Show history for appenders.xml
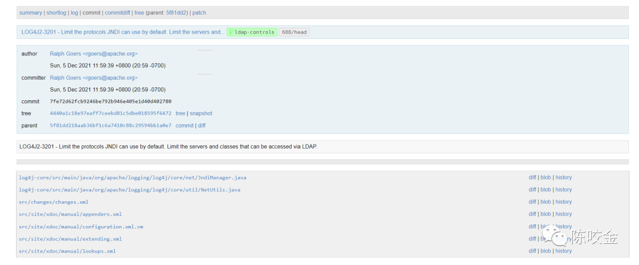 (x=563, y=214)
